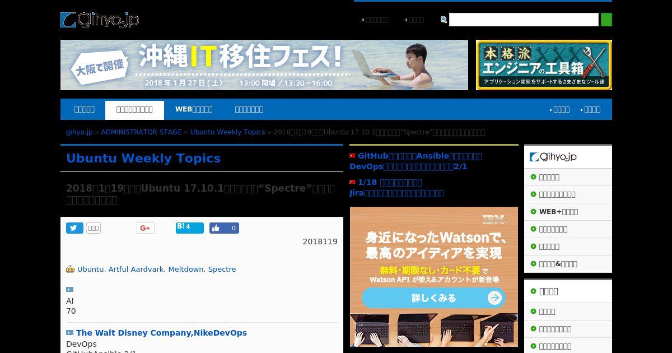Click the arrow icon above the AI text
The width and height of the screenshot is (672, 353).
click(69, 290)
